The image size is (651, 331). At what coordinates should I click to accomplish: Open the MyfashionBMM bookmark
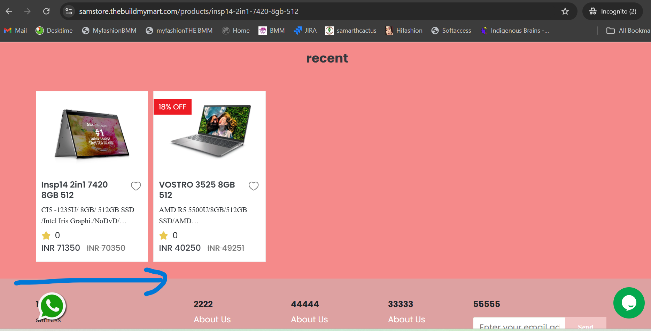pos(109,31)
